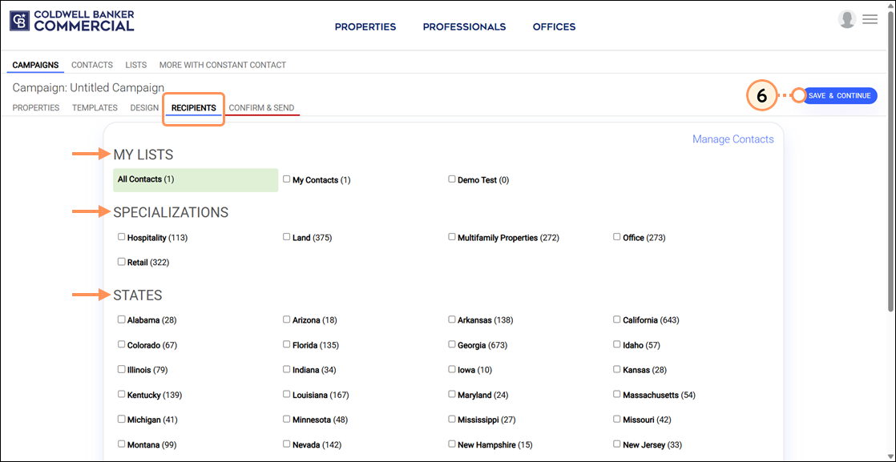Enable the Hospitality specialization checkbox
The width and height of the screenshot is (896, 462).
coord(121,236)
